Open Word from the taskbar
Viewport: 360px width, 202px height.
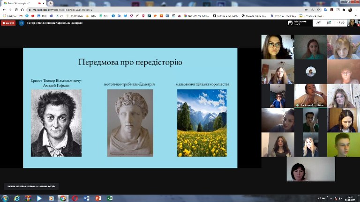coord(87,198)
